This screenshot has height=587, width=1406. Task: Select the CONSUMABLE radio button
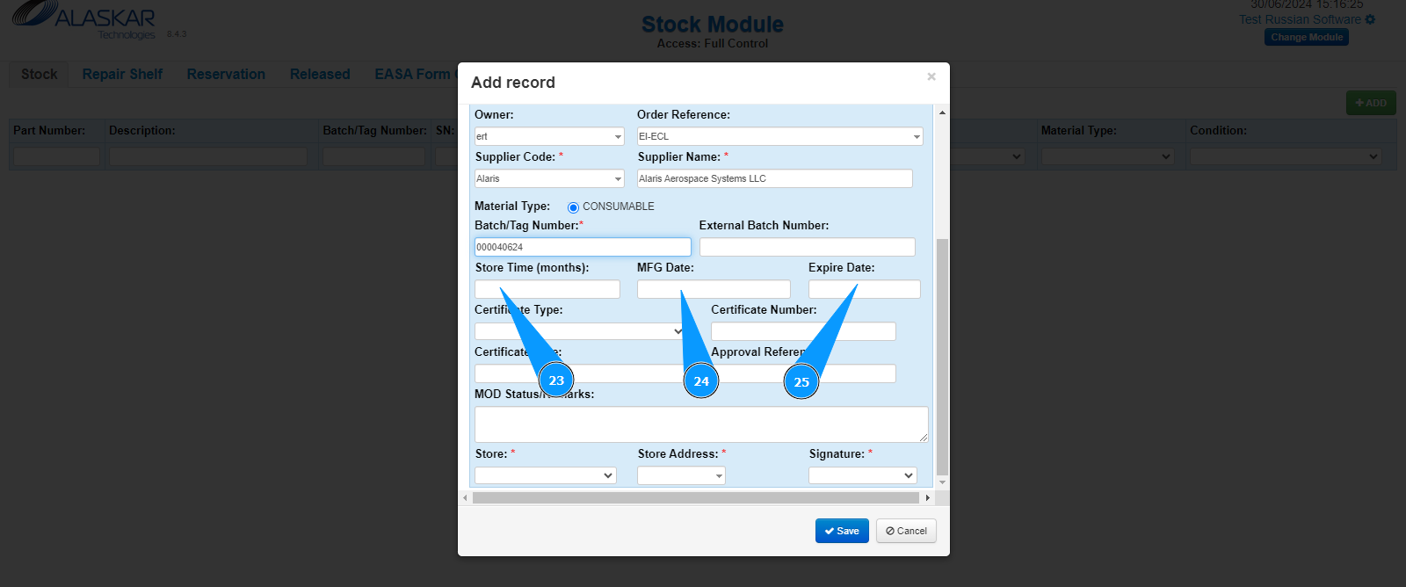tap(573, 207)
